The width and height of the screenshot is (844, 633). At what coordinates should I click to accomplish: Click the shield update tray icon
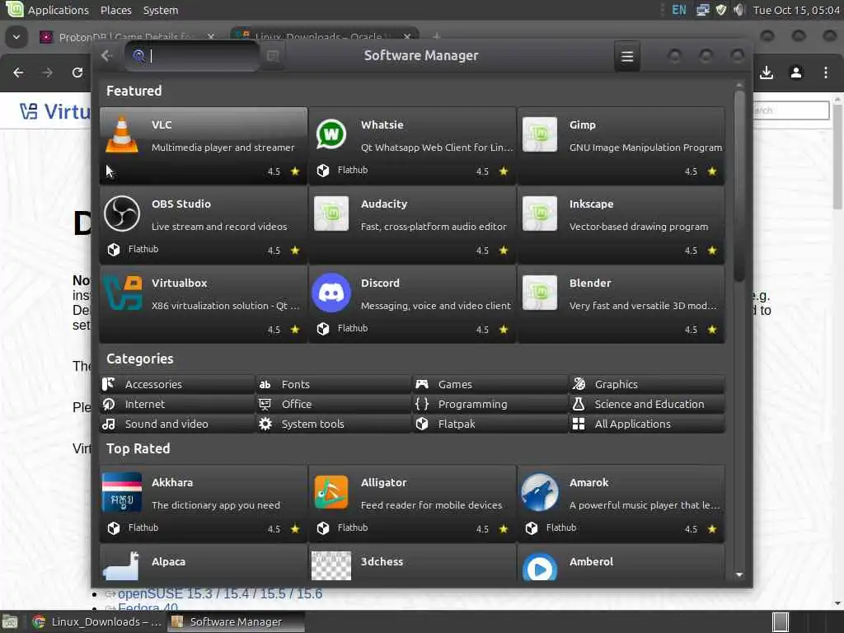click(x=721, y=10)
